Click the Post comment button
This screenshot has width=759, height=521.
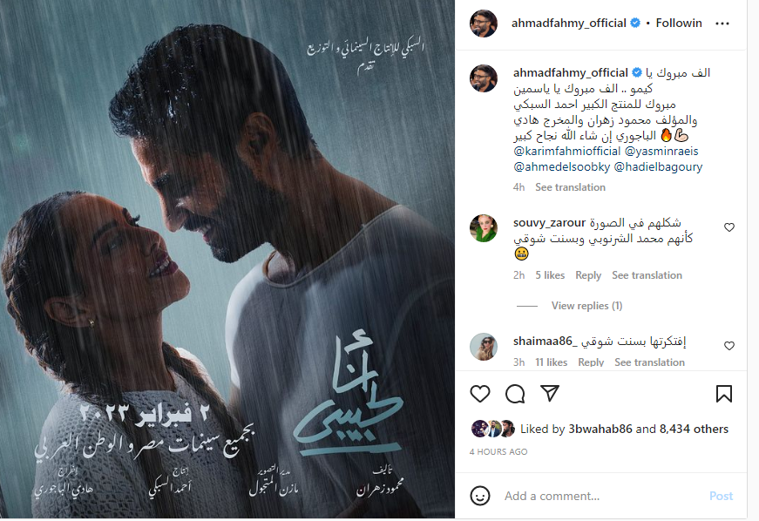(721, 496)
